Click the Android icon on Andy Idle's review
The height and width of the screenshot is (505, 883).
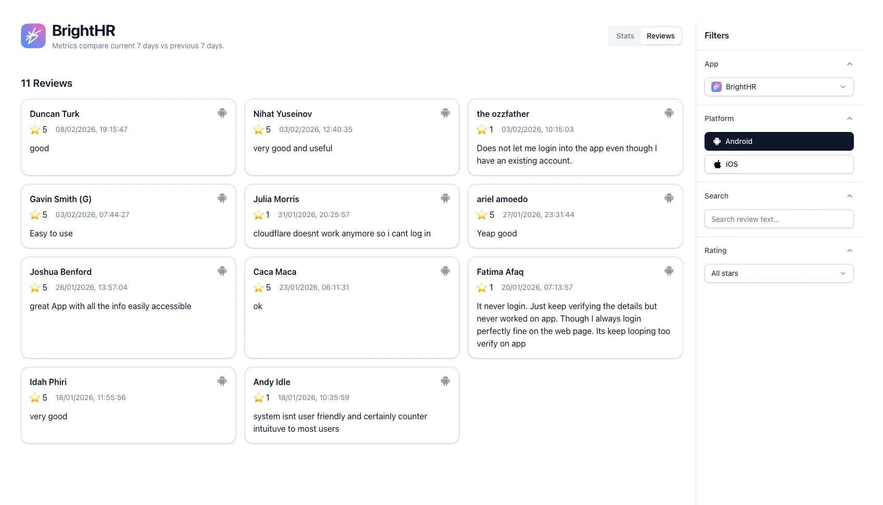[445, 381]
